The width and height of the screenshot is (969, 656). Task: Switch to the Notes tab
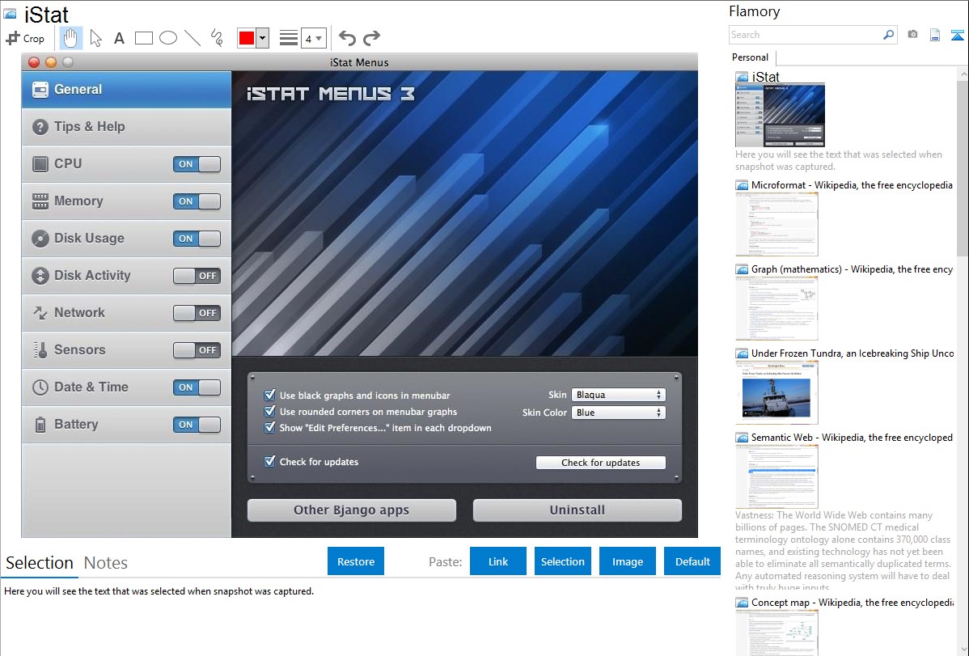106,563
